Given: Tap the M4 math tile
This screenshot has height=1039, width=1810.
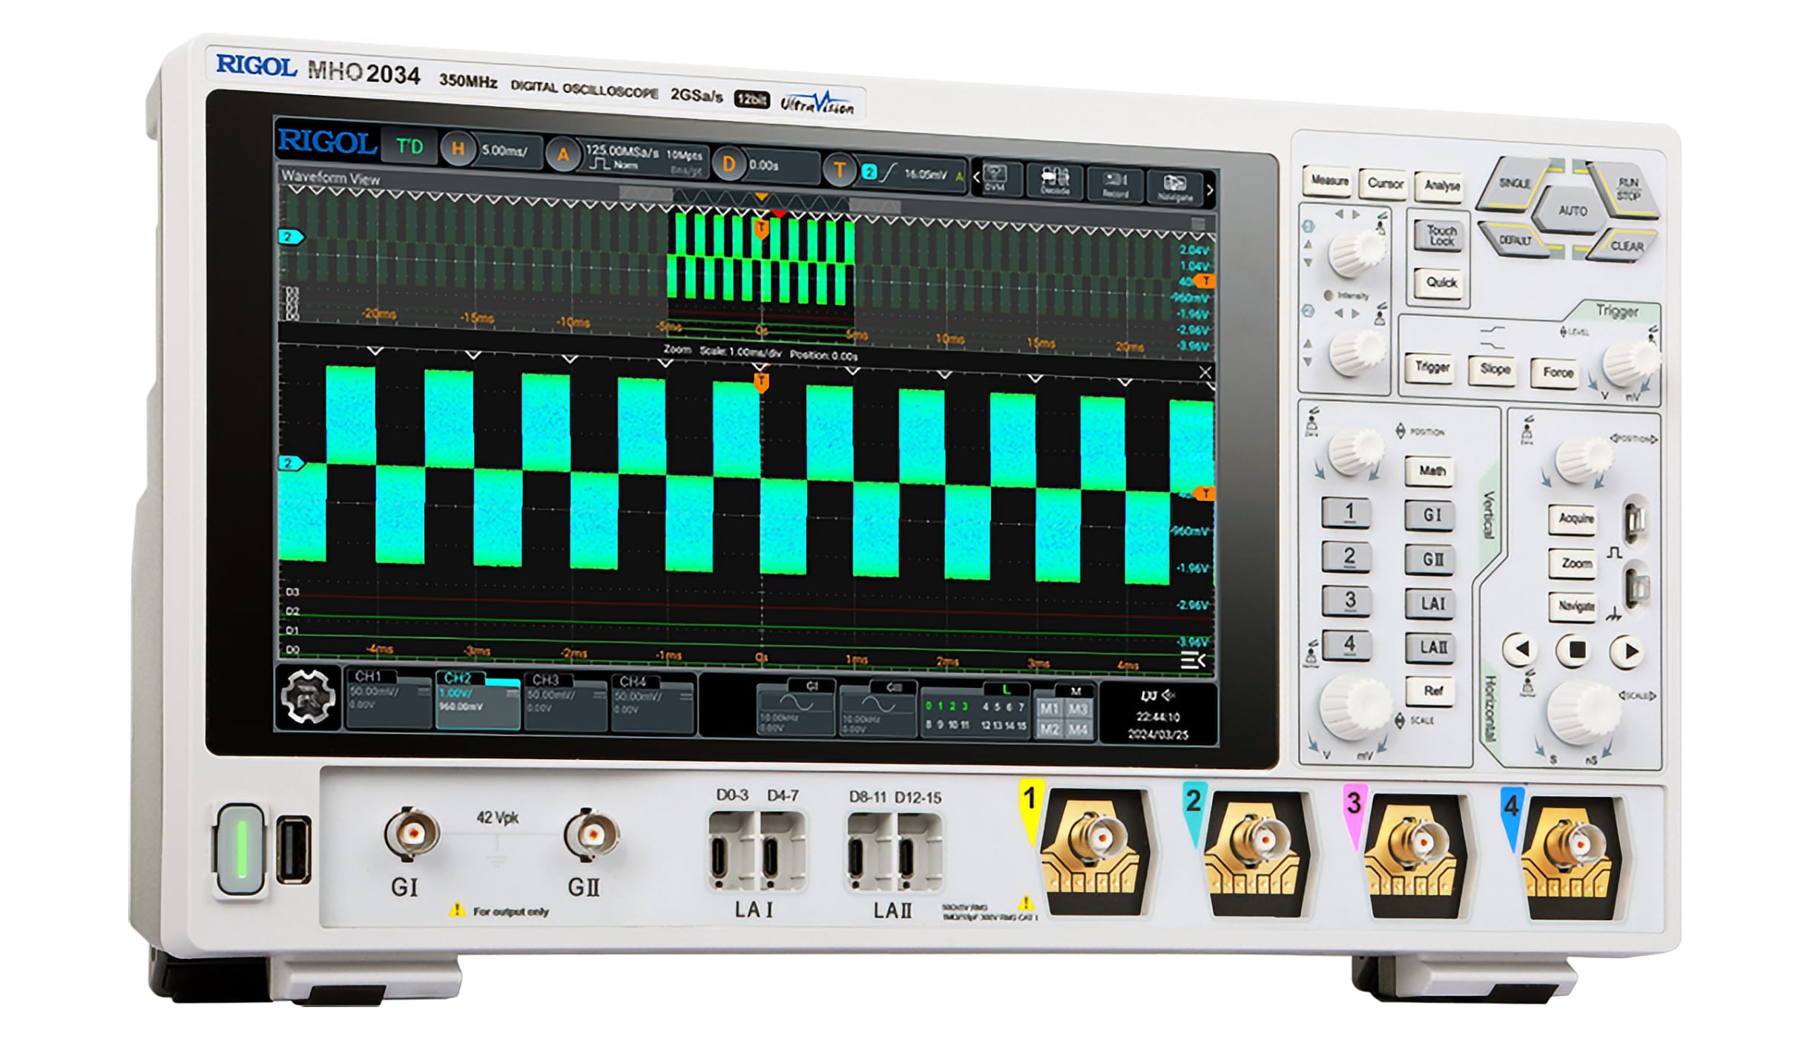Looking at the screenshot, I should tap(1077, 730).
